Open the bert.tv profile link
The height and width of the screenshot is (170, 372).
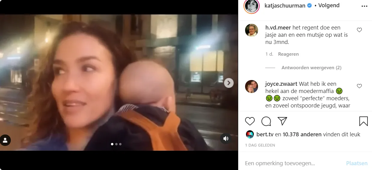[x=265, y=134]
